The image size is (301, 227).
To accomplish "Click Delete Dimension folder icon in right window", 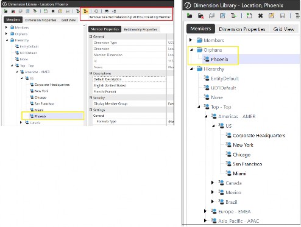I will coord(200,16).
